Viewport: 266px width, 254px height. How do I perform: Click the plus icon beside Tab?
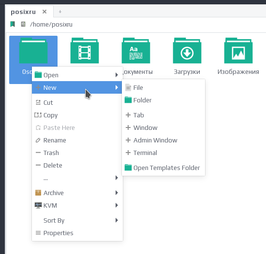click(128, 115)
